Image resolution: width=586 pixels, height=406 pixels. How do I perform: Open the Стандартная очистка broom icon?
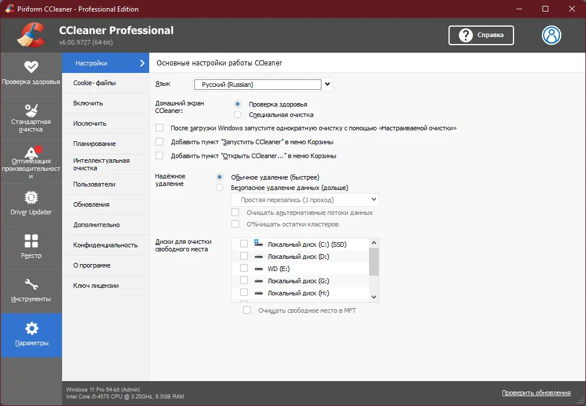click(x=31, y=110)
